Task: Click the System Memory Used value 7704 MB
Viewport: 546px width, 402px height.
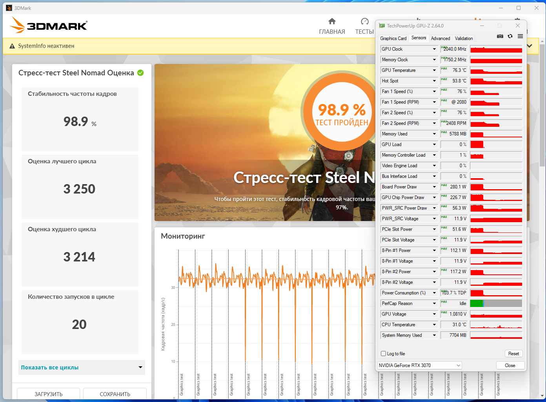Action: (455, 335)
